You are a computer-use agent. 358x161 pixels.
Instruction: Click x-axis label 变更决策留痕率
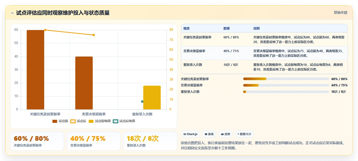pyautogui.click(x=94, y=114)
